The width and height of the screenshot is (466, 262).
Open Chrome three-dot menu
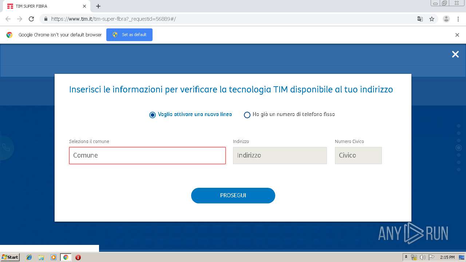(458, 19)
